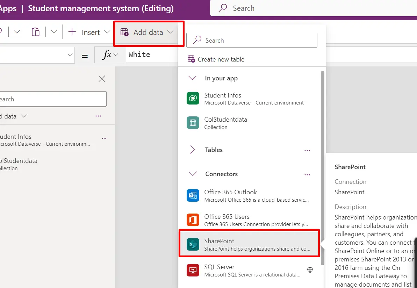Open the Add data dropdown in the Data pane

tap(13, 116)
